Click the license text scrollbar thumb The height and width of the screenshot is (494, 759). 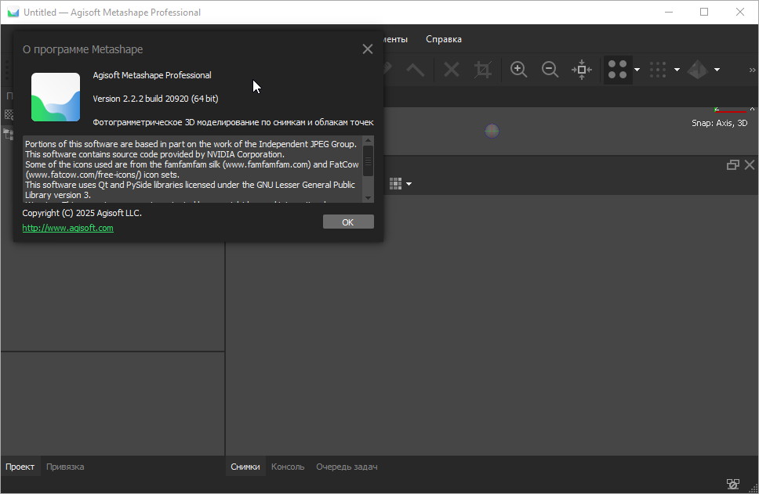point(368,161)
